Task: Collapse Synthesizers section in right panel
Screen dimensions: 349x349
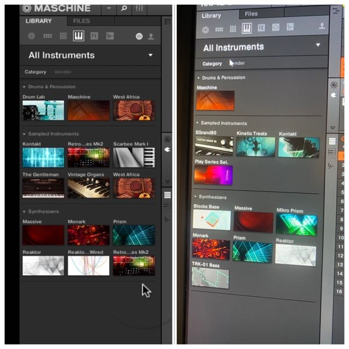Action: (x=195, y=197)
